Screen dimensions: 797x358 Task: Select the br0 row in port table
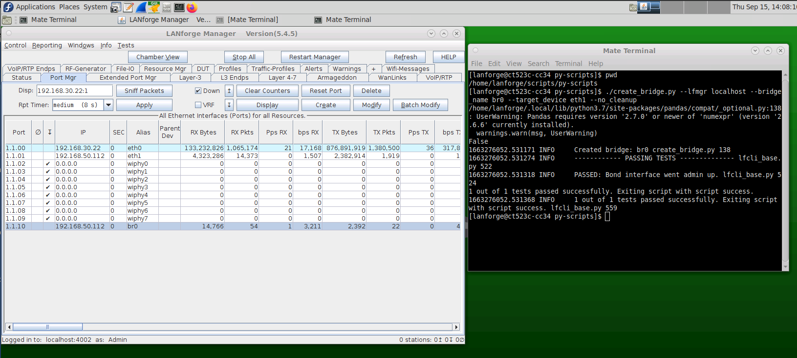(233, 226)
